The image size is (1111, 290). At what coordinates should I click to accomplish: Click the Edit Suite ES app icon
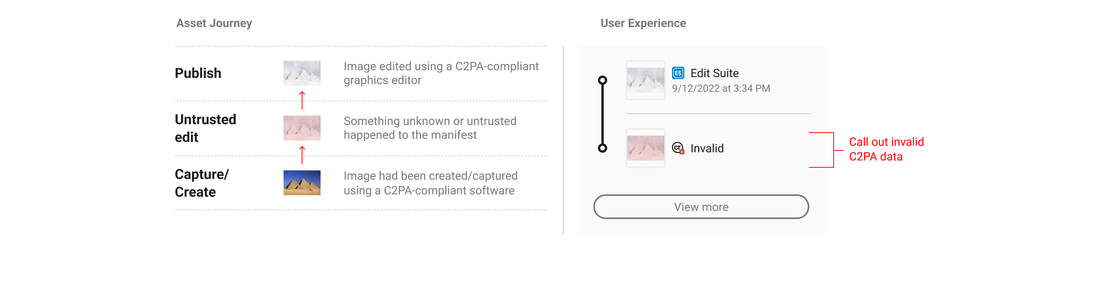[x=677, y=73]
